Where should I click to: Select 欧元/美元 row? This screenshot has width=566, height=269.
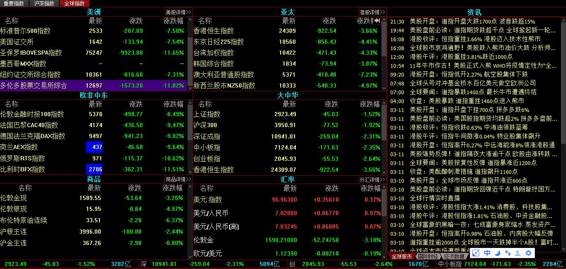click(x=287, y=253)
